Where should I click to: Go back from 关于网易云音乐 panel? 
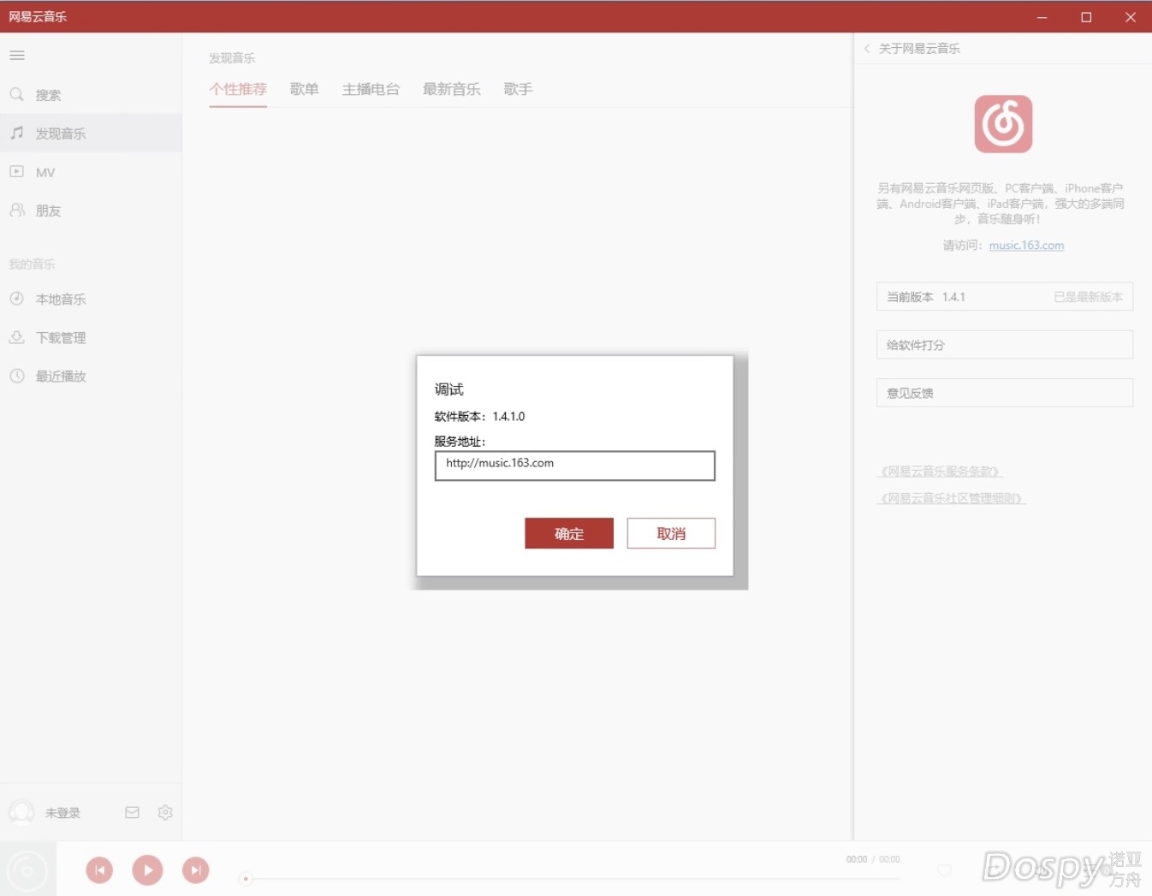(867, 49)
